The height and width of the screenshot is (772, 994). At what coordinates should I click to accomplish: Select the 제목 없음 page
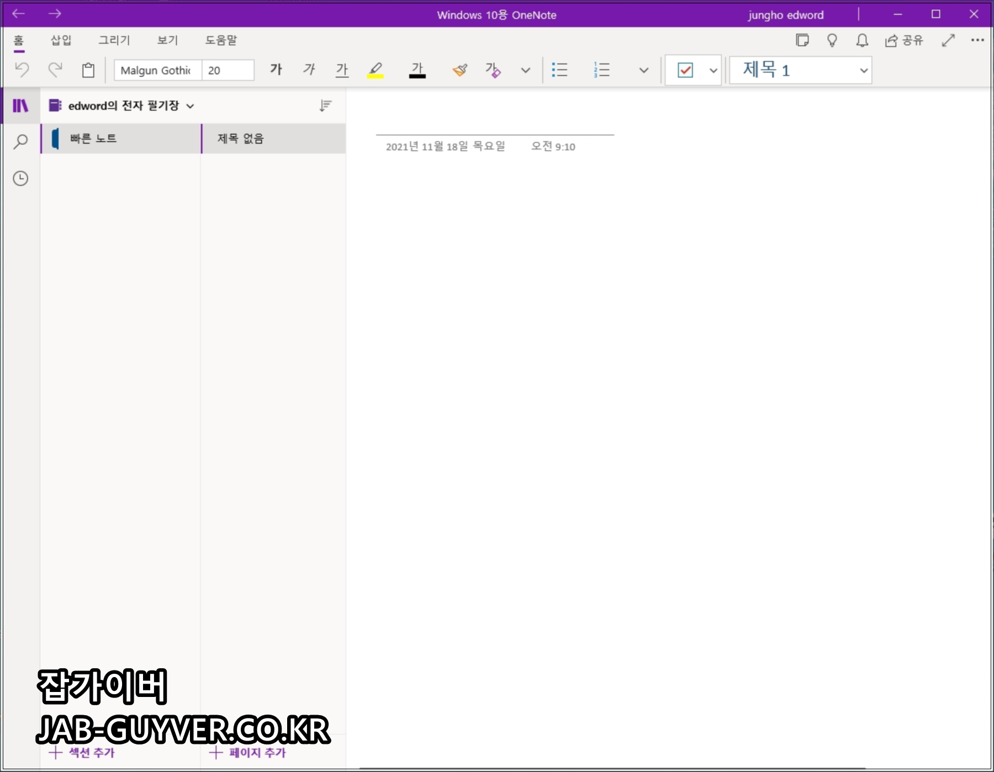[273, 139]
